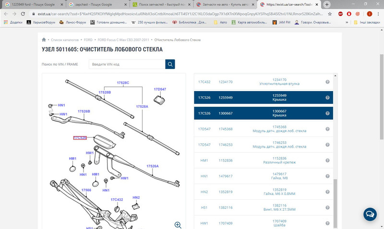This screenshot has width=384, height=229.
Task: Select 17566 label in the diagram
Action: [x=86, y=190]
